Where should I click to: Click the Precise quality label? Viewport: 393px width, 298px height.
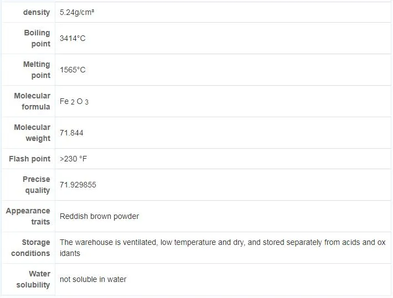[x=37, y=185]
